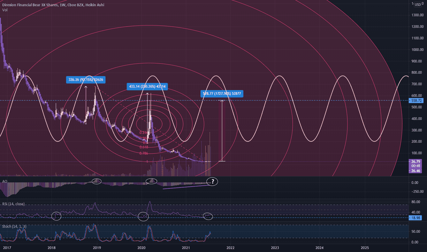Click the 26.46 price label
Viewport: 427px width, 252px height.
[415, 171]
